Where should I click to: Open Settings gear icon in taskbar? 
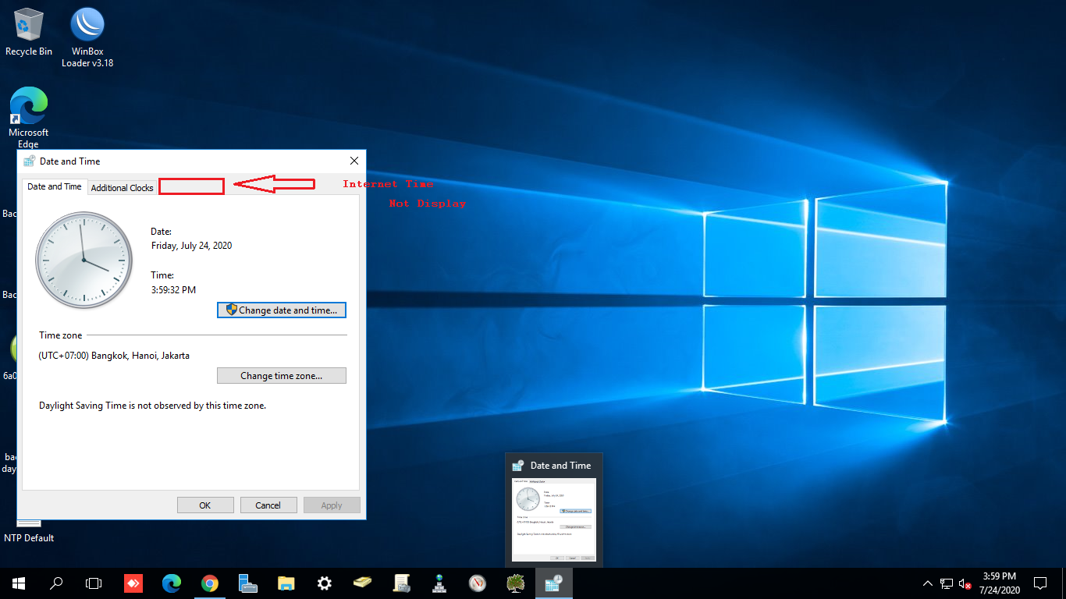(x=325, y=583)
